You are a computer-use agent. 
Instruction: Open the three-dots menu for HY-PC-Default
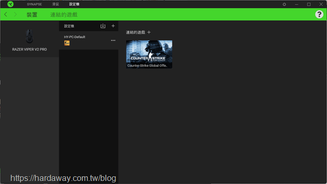pos(113,40)
